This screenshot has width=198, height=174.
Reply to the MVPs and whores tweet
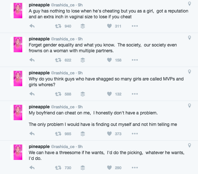coord(32,94)
